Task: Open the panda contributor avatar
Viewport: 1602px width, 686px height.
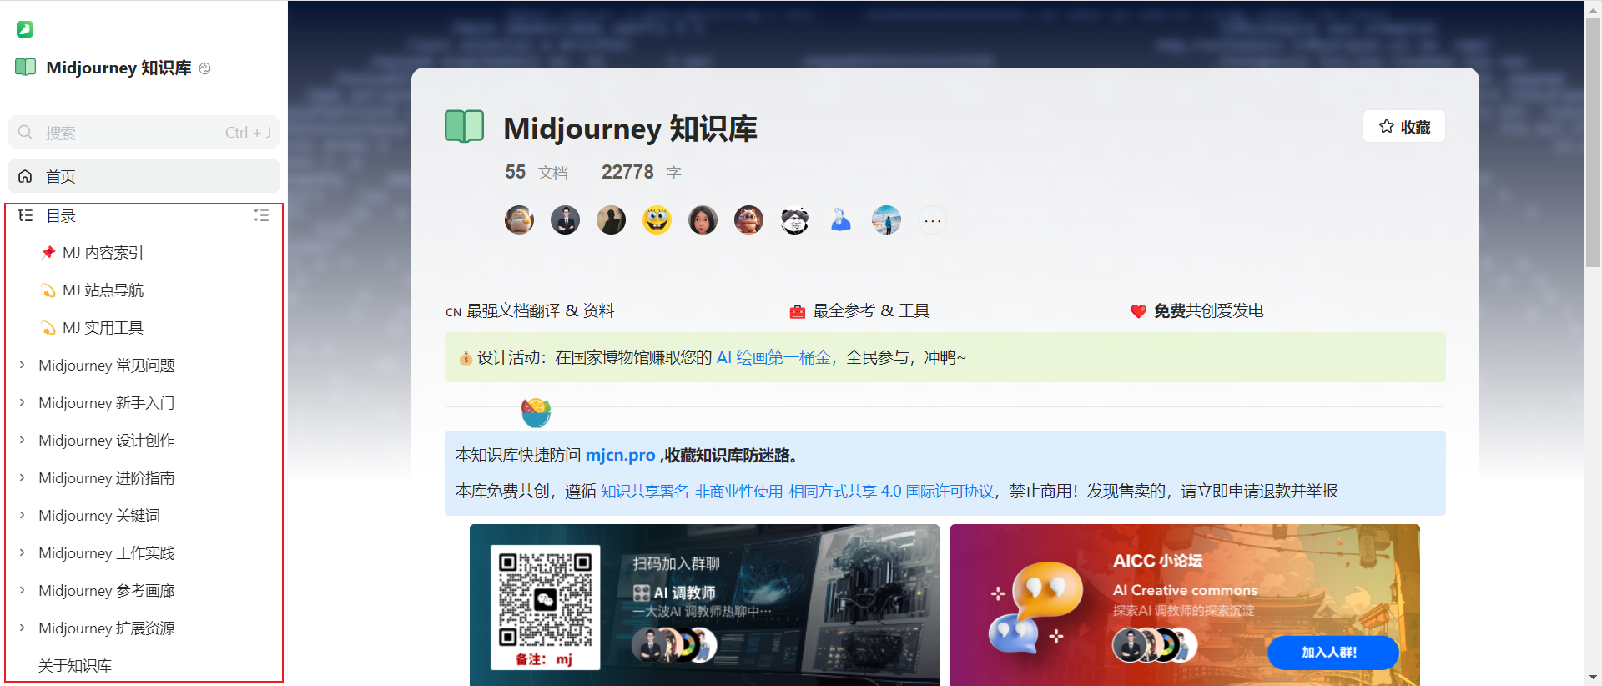Action: pos(794,220)
